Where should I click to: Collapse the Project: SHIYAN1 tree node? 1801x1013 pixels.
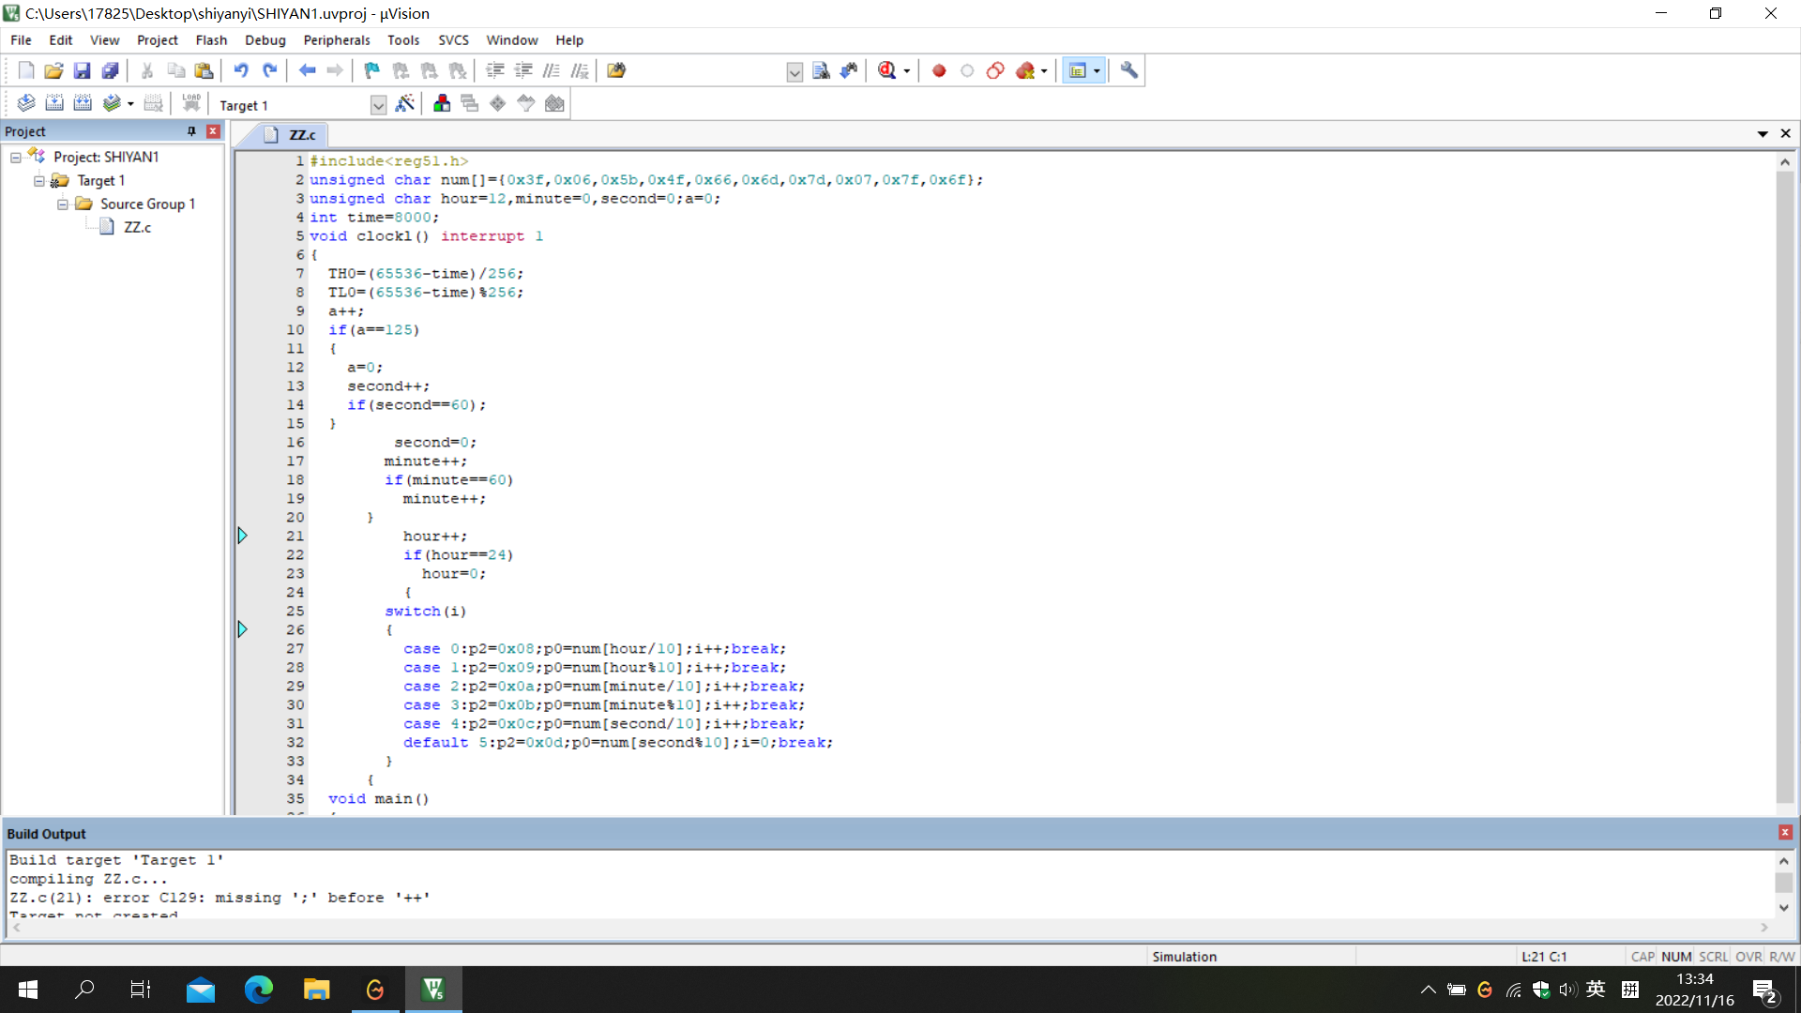[x=16, y=158]
